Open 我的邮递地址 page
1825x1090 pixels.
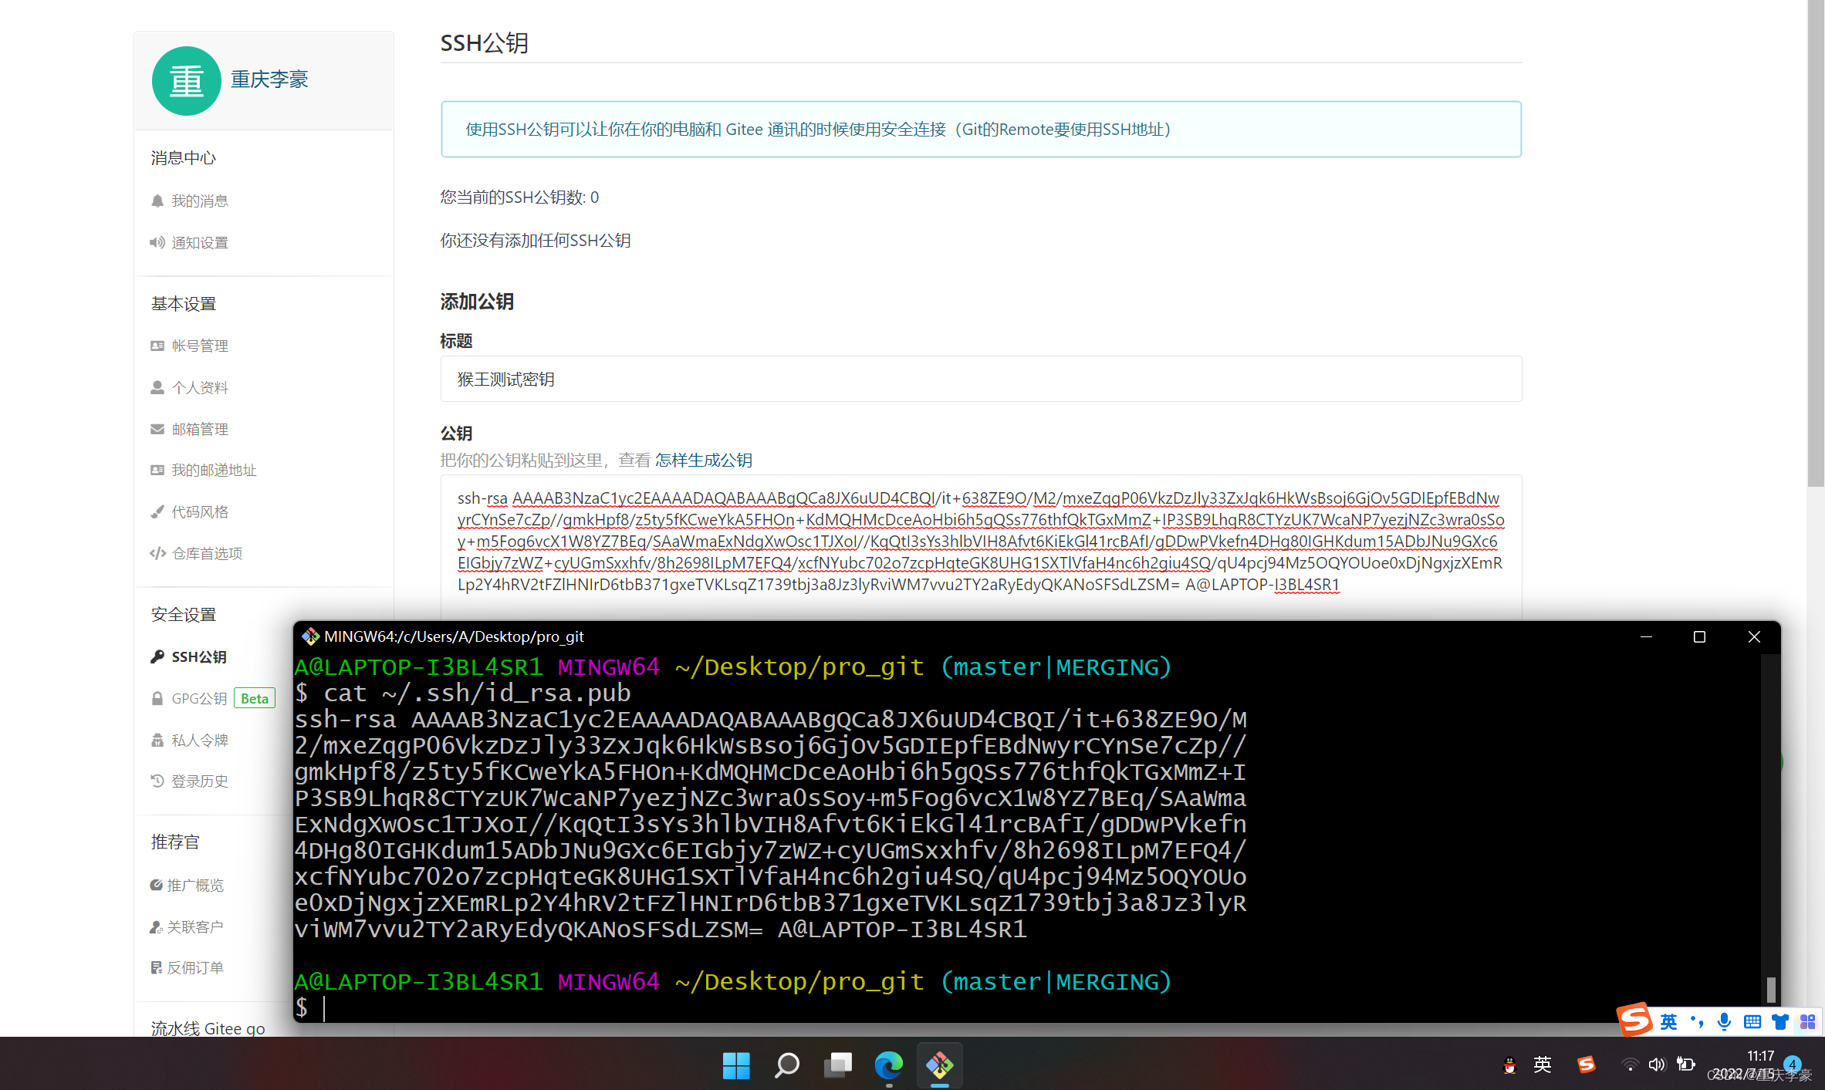(x=214, y=470)
